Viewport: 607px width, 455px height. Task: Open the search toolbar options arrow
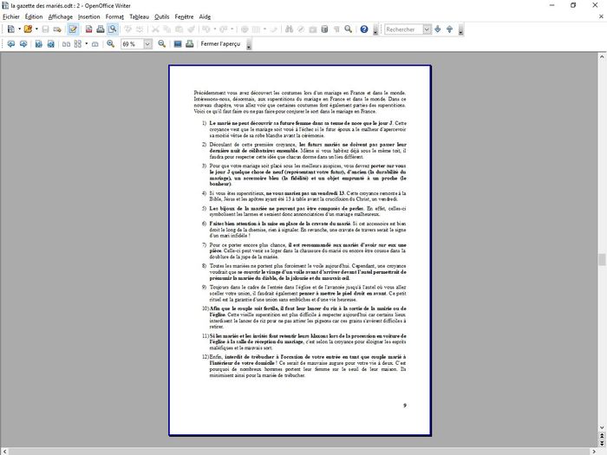[460, 29]
